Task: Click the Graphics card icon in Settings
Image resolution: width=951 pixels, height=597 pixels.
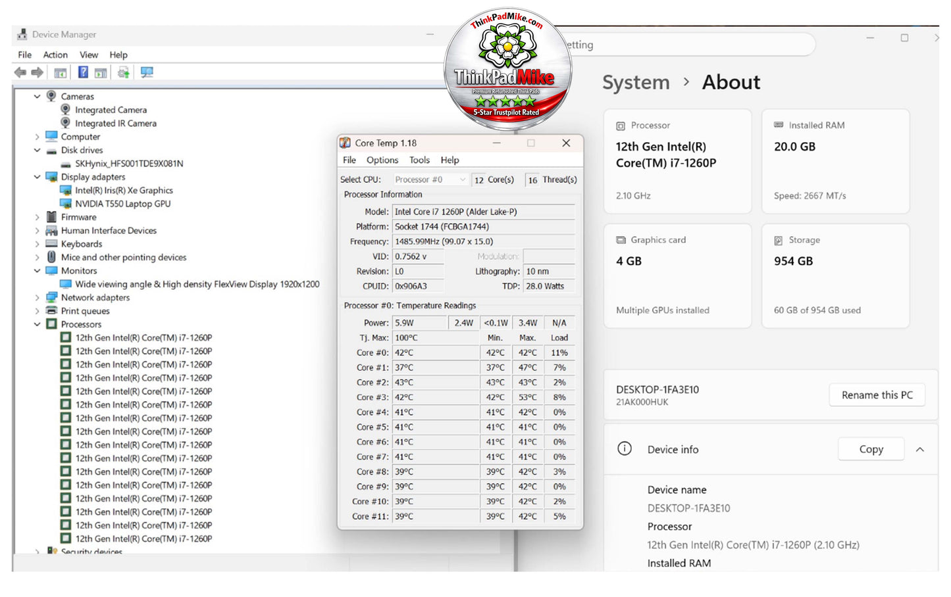Action: [621, 240]
